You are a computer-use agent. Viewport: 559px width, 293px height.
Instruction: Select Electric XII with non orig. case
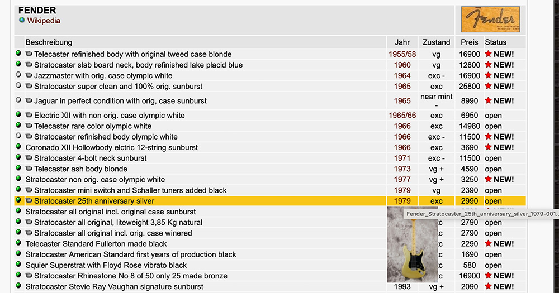[110, 116]
